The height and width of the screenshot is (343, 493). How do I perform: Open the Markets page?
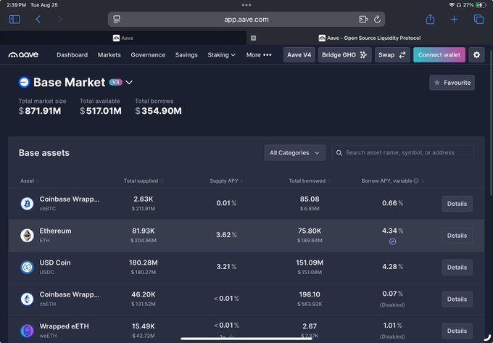pyautogui.click(x=109, y=54)
